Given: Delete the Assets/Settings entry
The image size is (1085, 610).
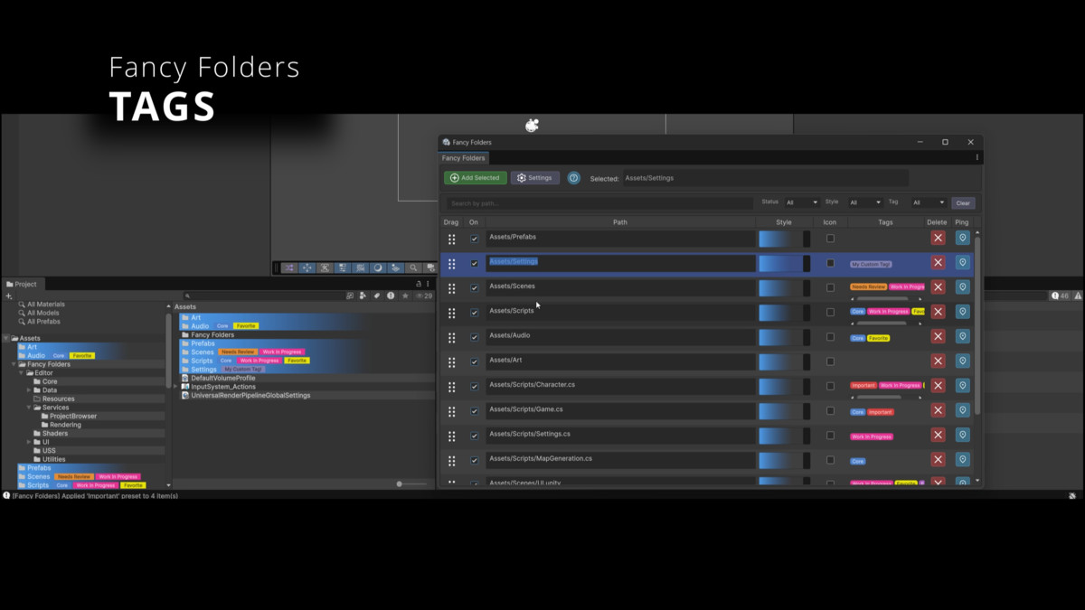Looking at the screenshot, I should 938,262.
